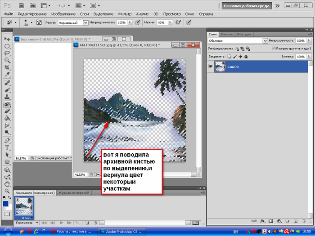
Task: Add layer style via fx icon
Action: tap(262, 221)
